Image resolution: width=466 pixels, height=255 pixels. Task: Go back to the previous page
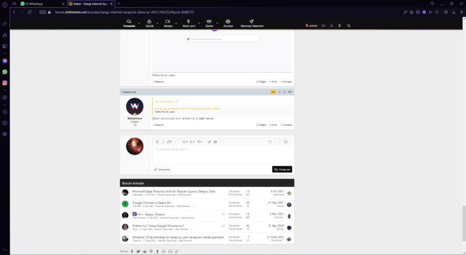(x=14, y=12)
